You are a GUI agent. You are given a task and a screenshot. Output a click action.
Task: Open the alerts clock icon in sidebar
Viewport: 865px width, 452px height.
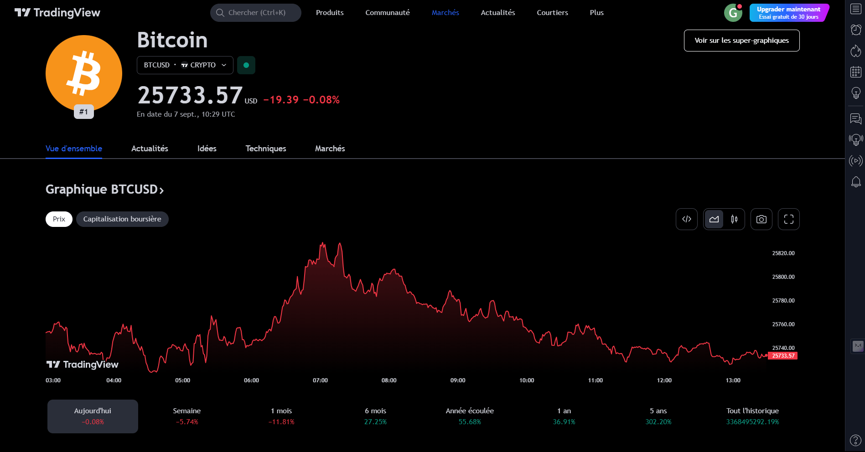(x=856, y=30)
